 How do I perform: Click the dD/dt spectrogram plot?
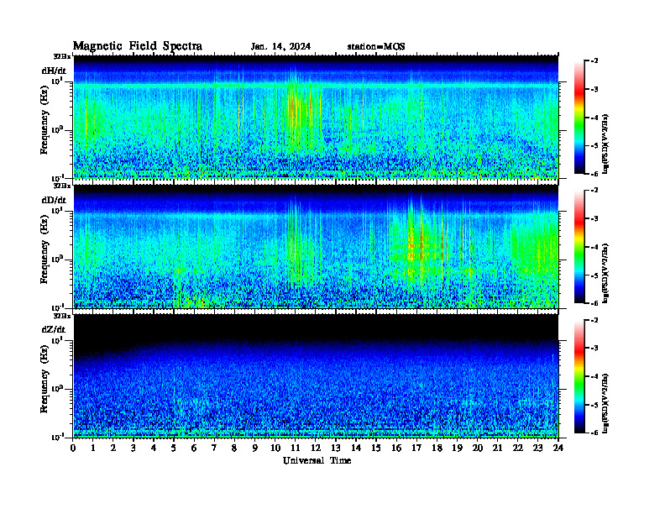coord(316,246)
